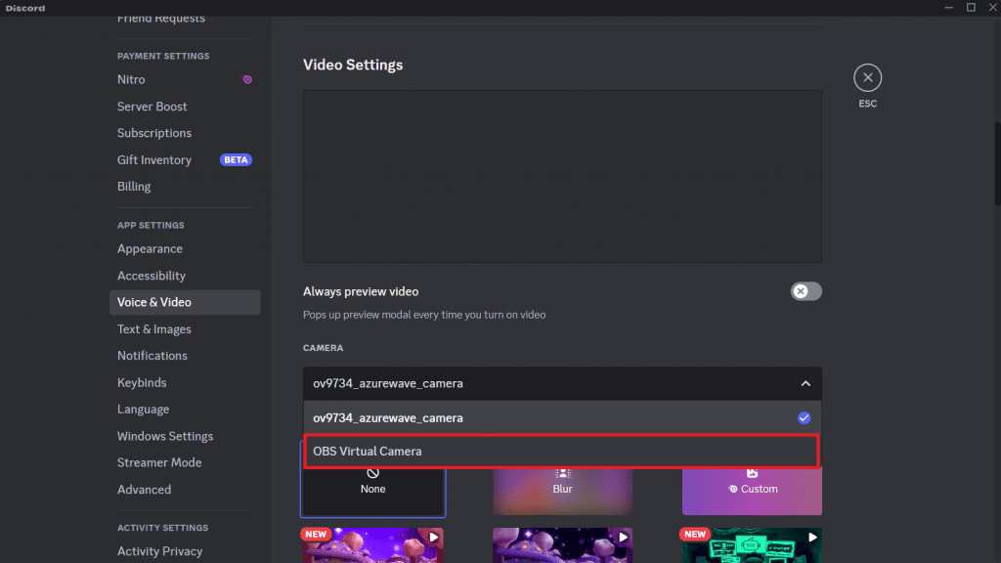The height and width of the screenshot is (563, 1001).
Task: Click the PAYMENT SETTINGS header
Action: click(163, 56)
